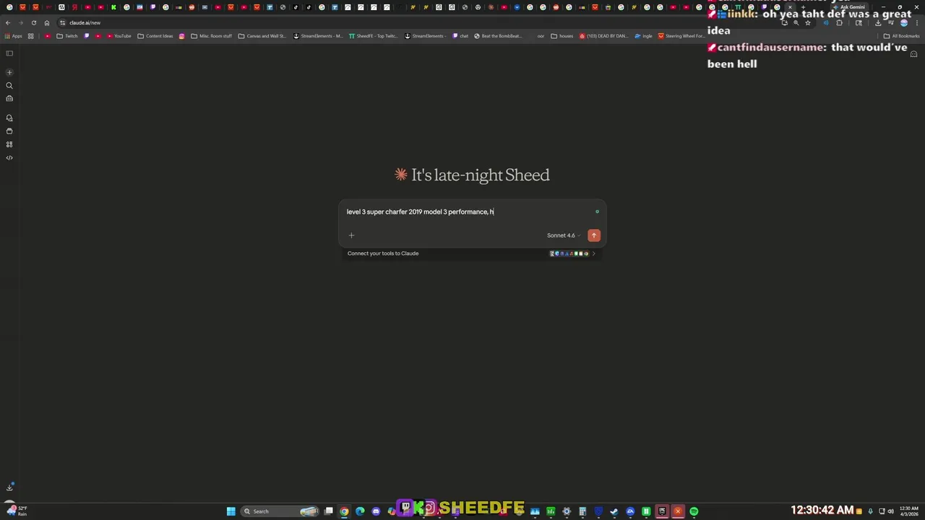Start a new chat with the plus icon
This screenshot has height=520, width=925.
tap(9, 72)
